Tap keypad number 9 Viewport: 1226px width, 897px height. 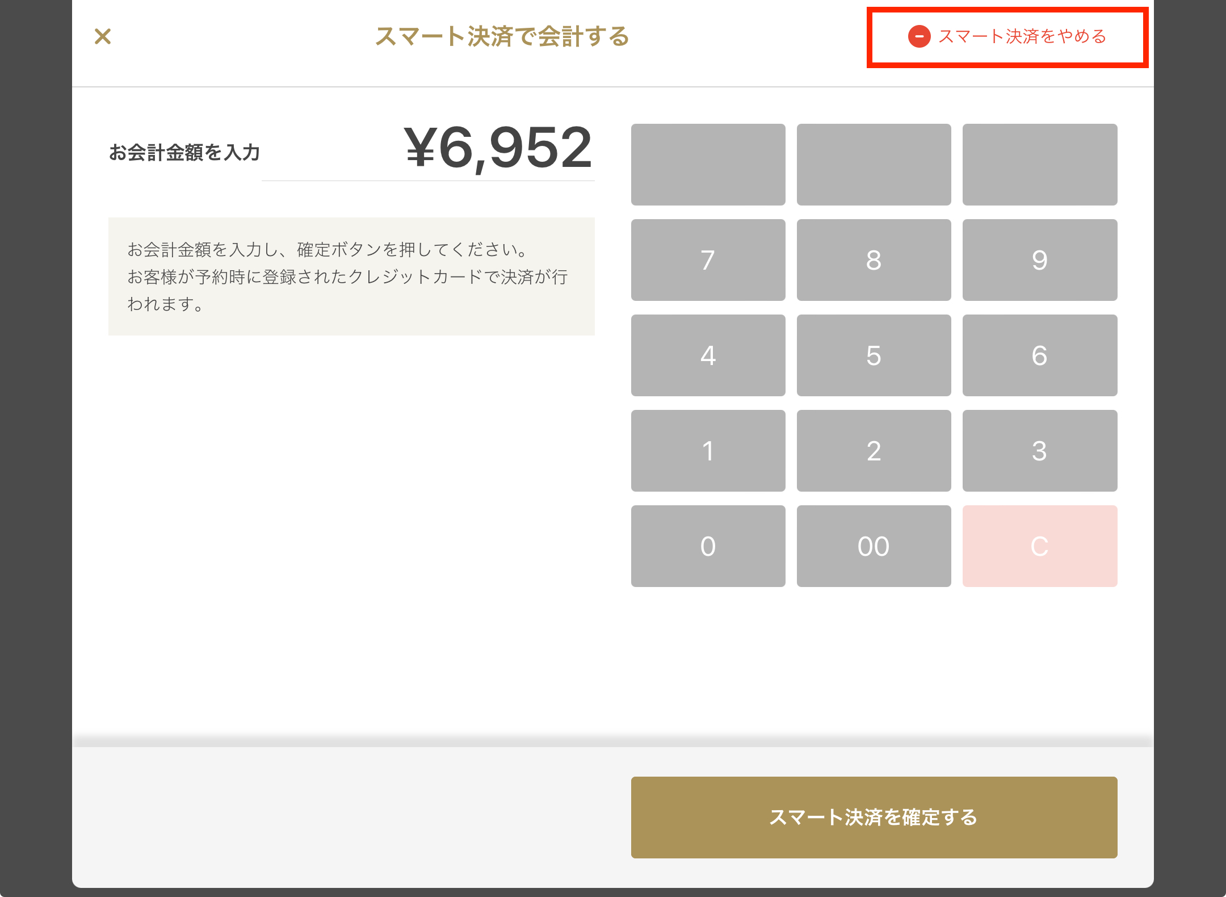point(1040,260)
